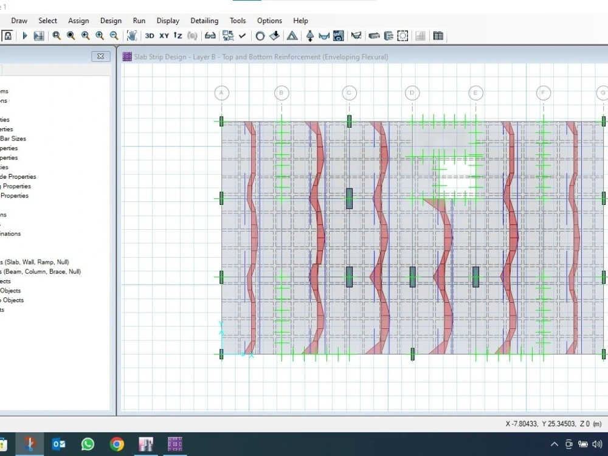Screen dimensions: 608x456
Task: Open the elevation view Z button
Action: [178, 36]
